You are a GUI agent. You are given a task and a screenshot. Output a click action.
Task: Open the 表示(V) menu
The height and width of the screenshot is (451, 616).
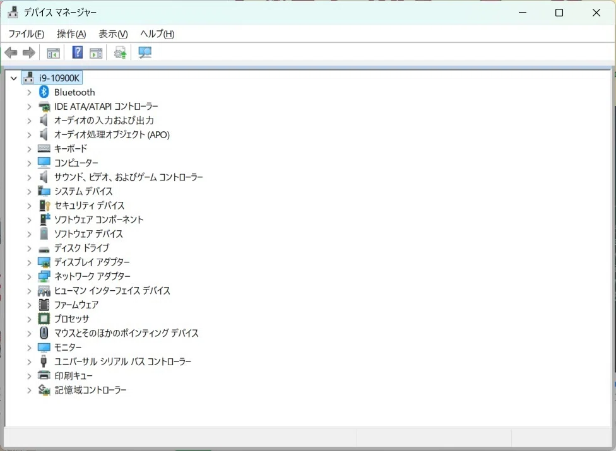tap(113, 34)
